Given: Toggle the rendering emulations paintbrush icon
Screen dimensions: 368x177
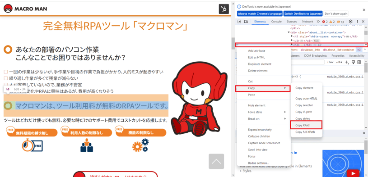Looking at the screenshot, I should pyautogui.click(x=353, y=62).
